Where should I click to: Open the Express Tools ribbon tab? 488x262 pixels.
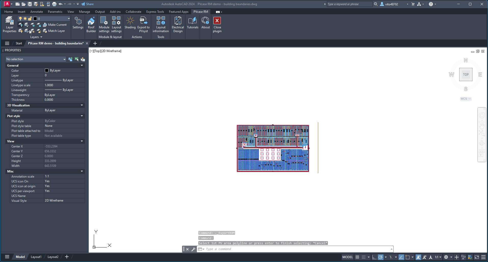pyautogui.click(x=155, y=12)
